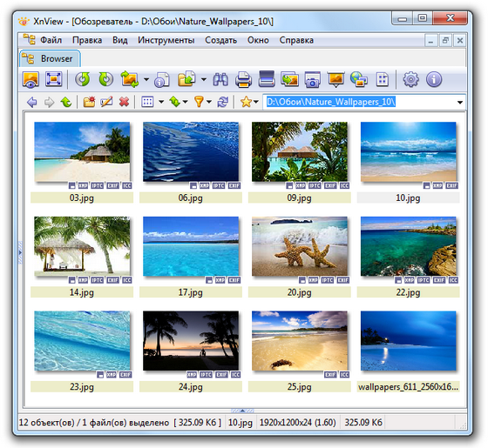Click the blue info about icon
The image size is (488, 448).
click(434, 79)
